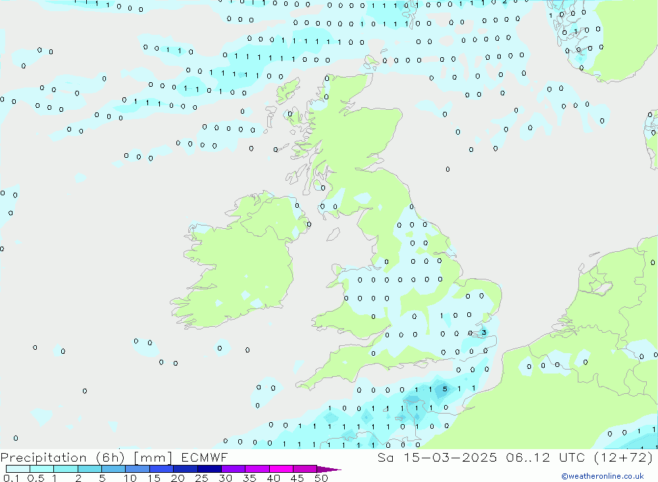Click the purple arrow tip of the legend
The image size is (658, 482).
click(328, 469)
